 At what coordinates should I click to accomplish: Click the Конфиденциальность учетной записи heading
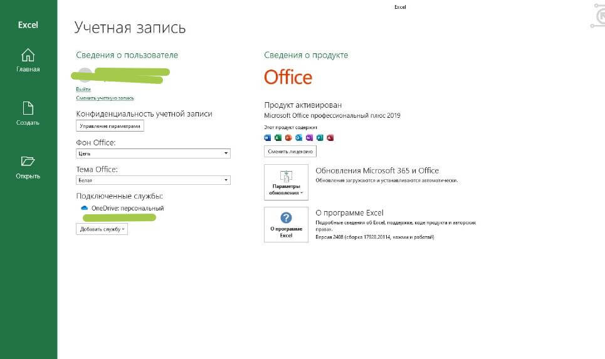pyautogui.click(x=144, y=114)
